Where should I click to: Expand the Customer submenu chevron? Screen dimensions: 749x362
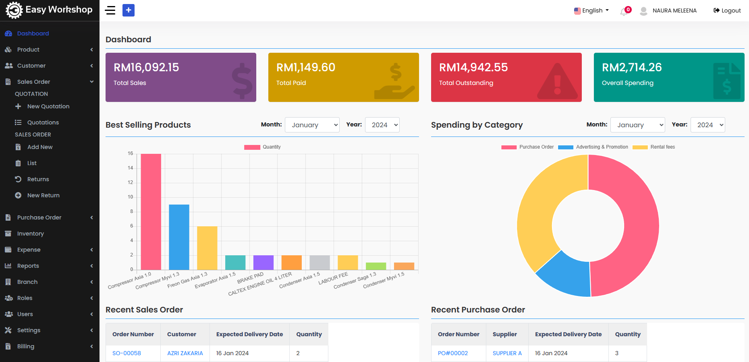[92, 66]
